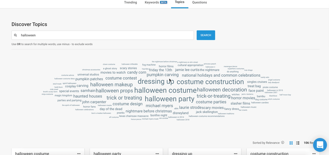
Task: Select 'halloween costume' in the word cloud
Action: point(165,90)
